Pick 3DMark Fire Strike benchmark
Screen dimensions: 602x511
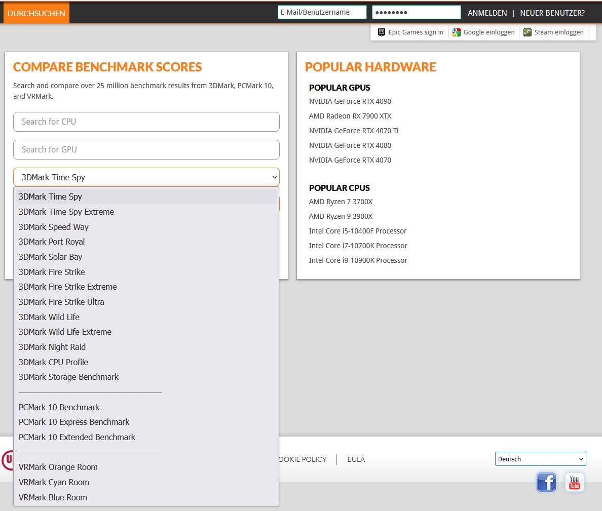pos(146,272)
